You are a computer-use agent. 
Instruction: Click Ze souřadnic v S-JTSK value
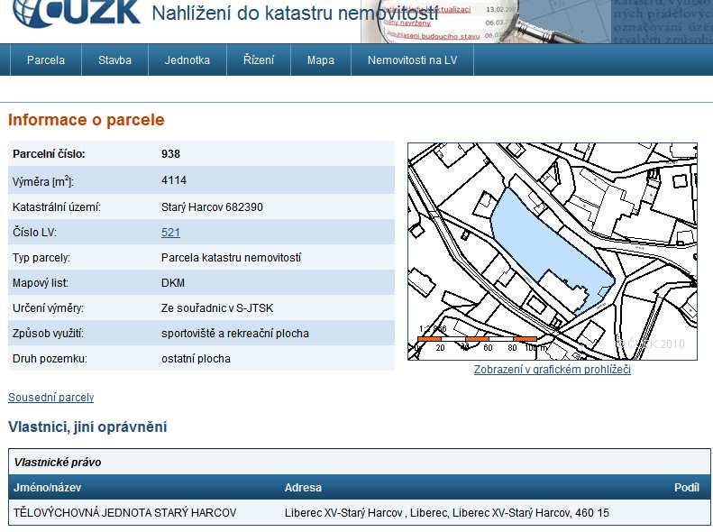[x=217, y=308]
